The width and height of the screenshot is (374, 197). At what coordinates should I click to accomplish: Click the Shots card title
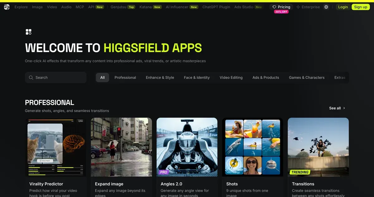[232, 184]
